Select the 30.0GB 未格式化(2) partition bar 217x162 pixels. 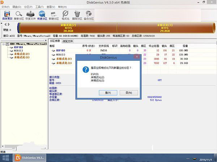(68, 28)
